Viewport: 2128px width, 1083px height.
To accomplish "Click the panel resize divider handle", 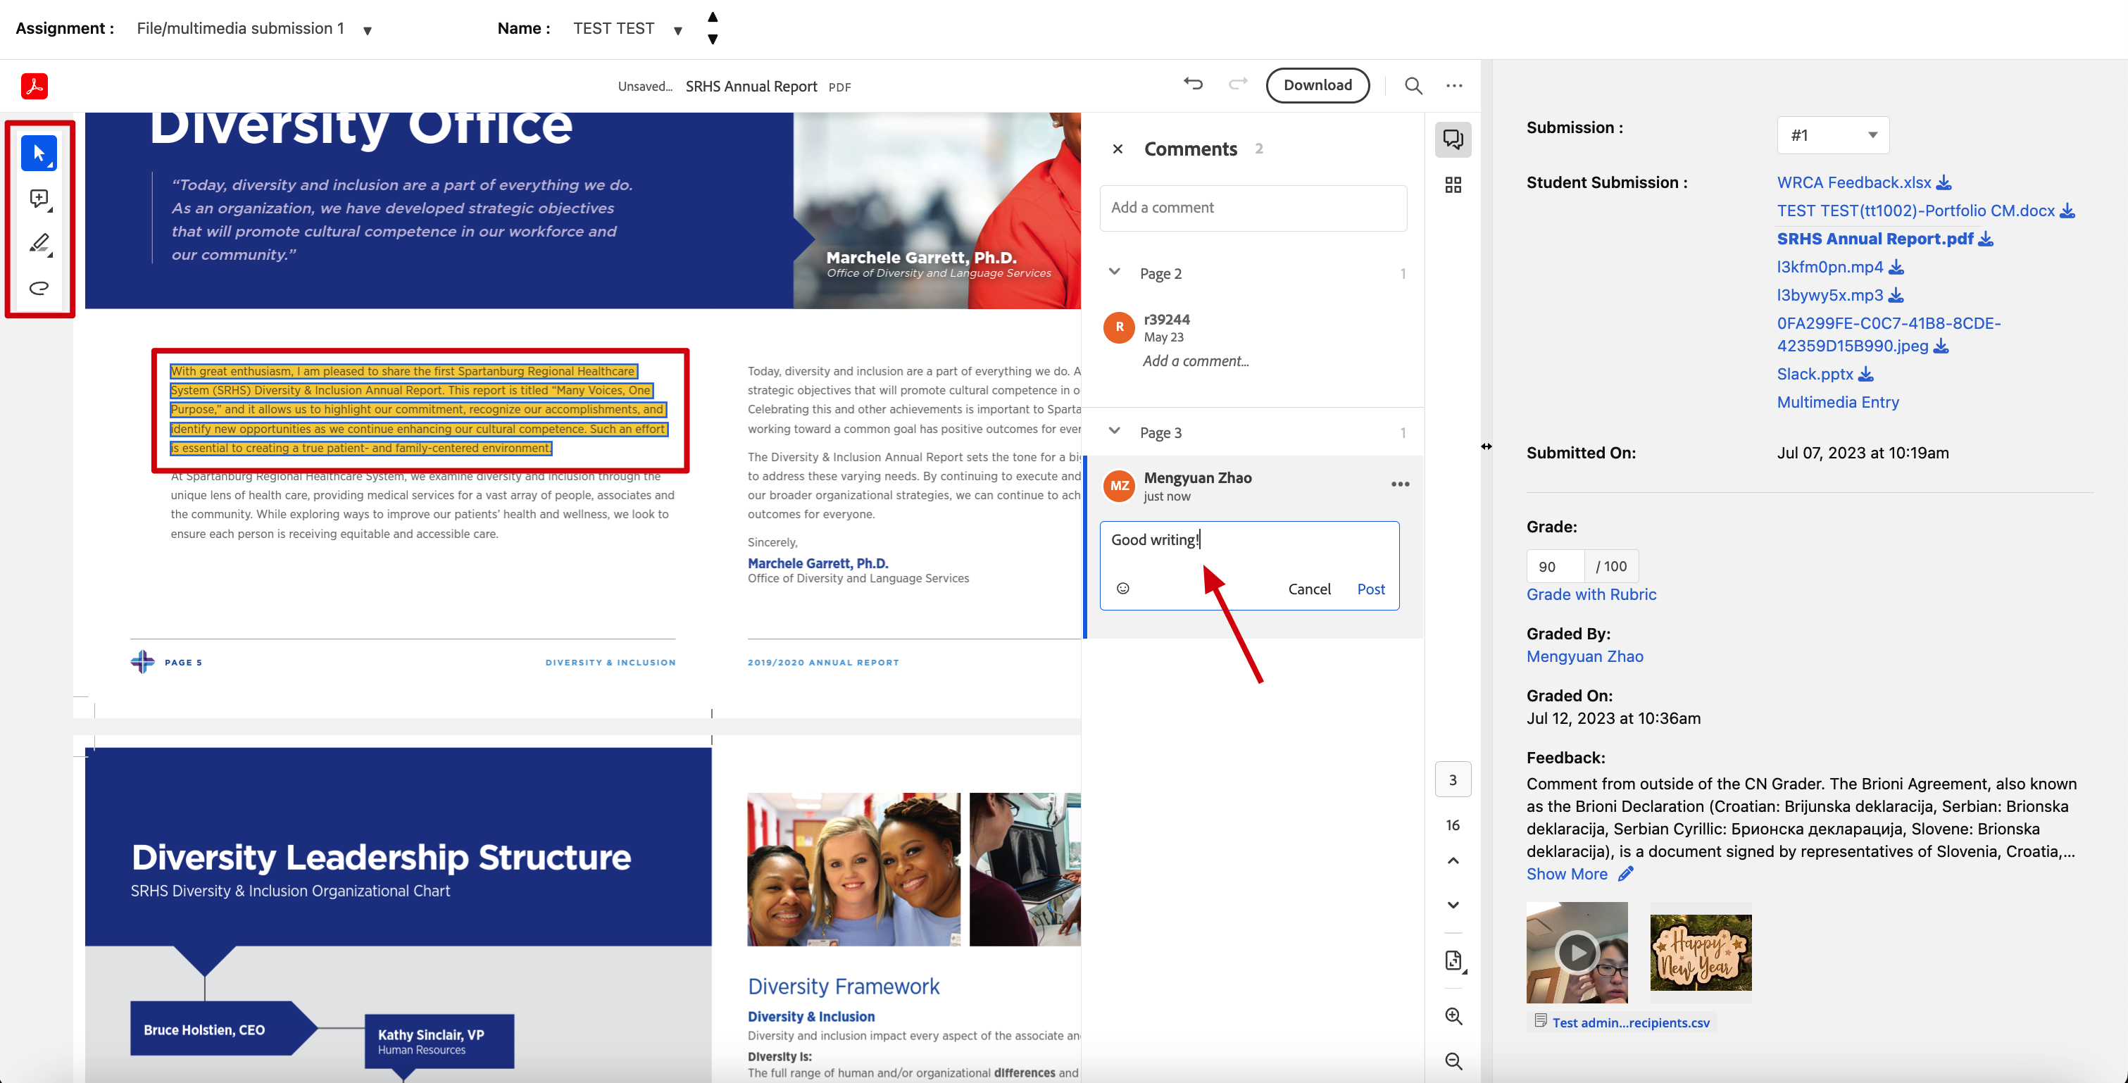I will point(1486,446).
